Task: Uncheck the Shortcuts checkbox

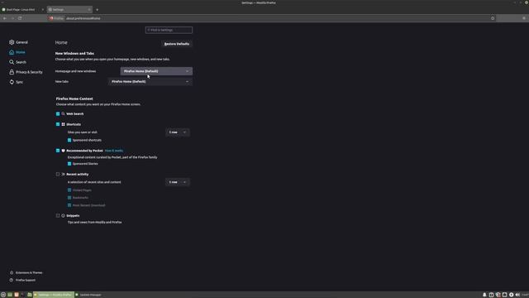Action: [x=58, y=124]
